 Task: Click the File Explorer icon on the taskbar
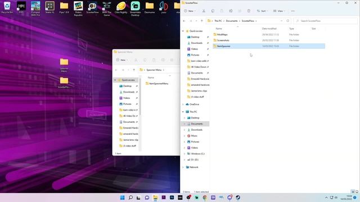[155, 198]
